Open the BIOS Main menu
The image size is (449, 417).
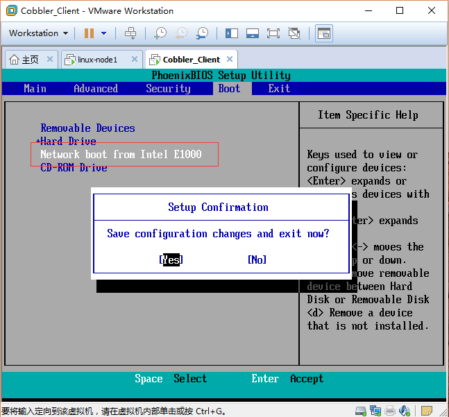click(35, 88)
